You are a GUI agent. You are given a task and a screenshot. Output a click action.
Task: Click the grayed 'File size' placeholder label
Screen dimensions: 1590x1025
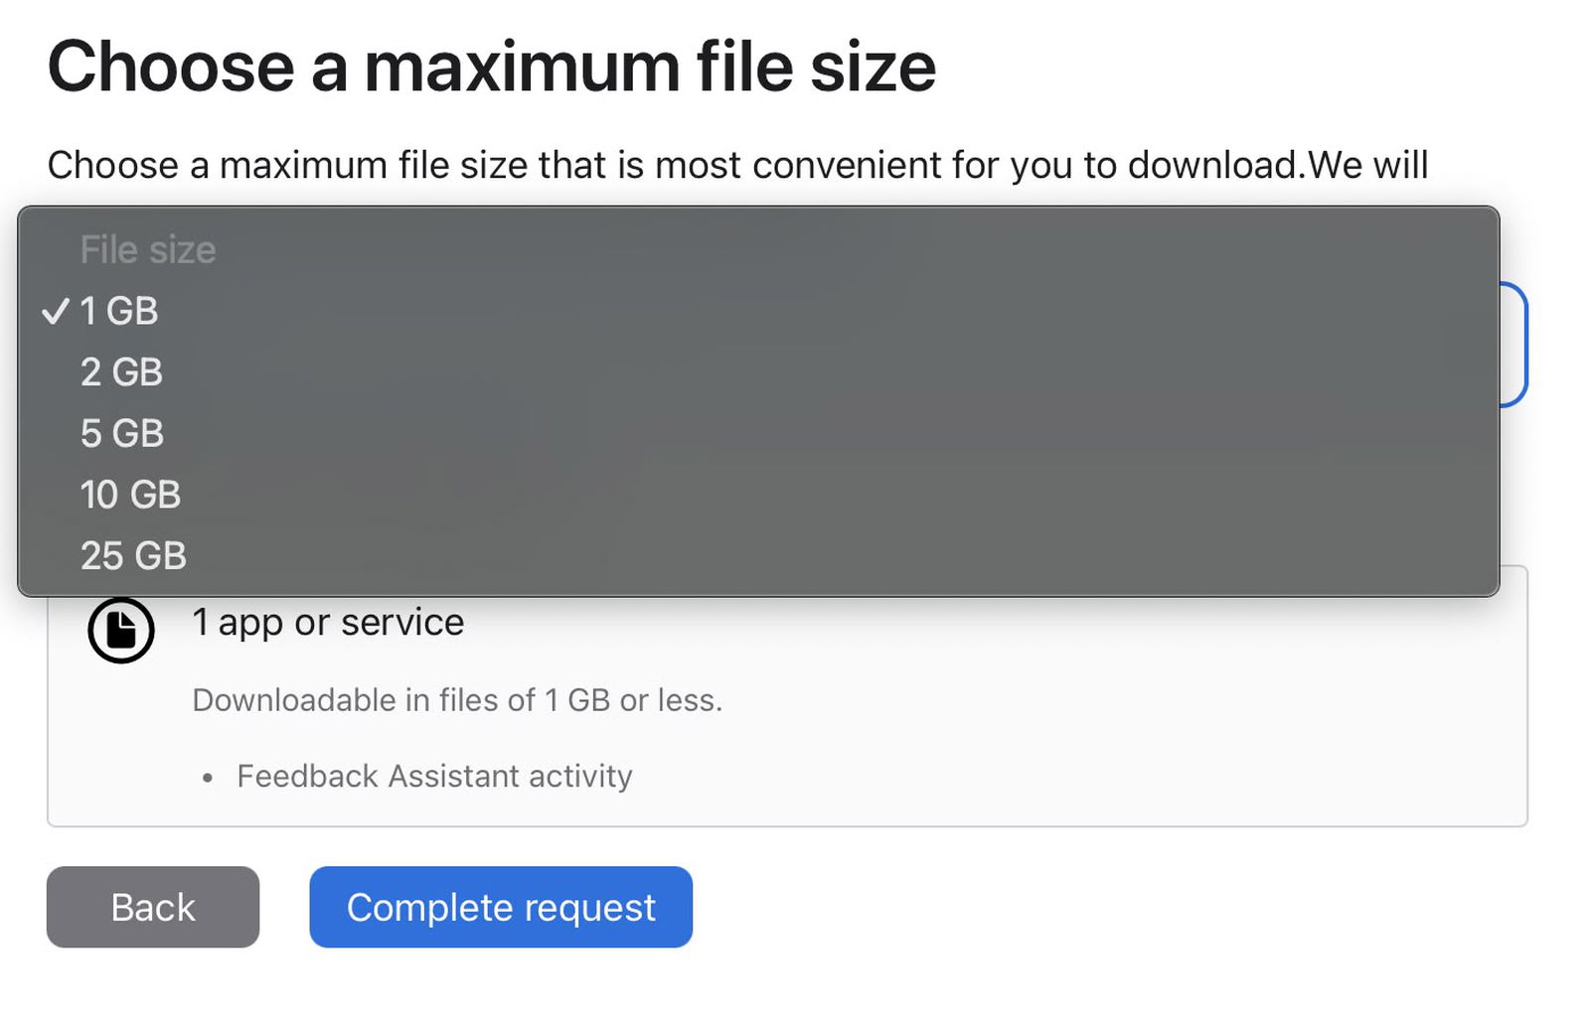click(x=146, y=249)
